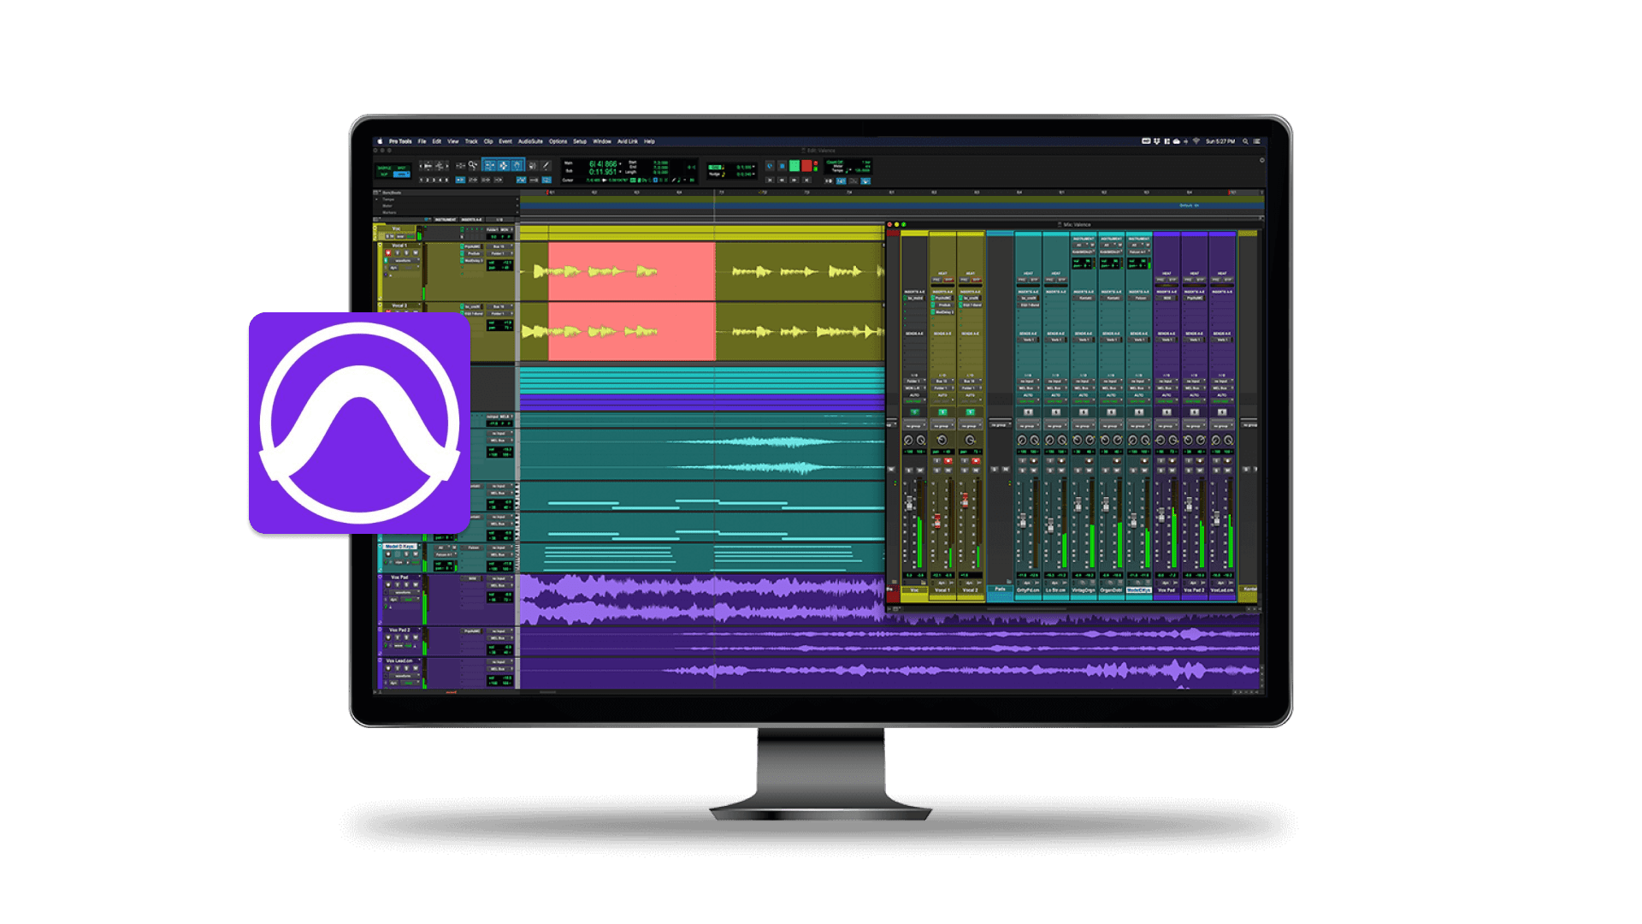Open Grid value dropdown arrow

pos(753,167)
